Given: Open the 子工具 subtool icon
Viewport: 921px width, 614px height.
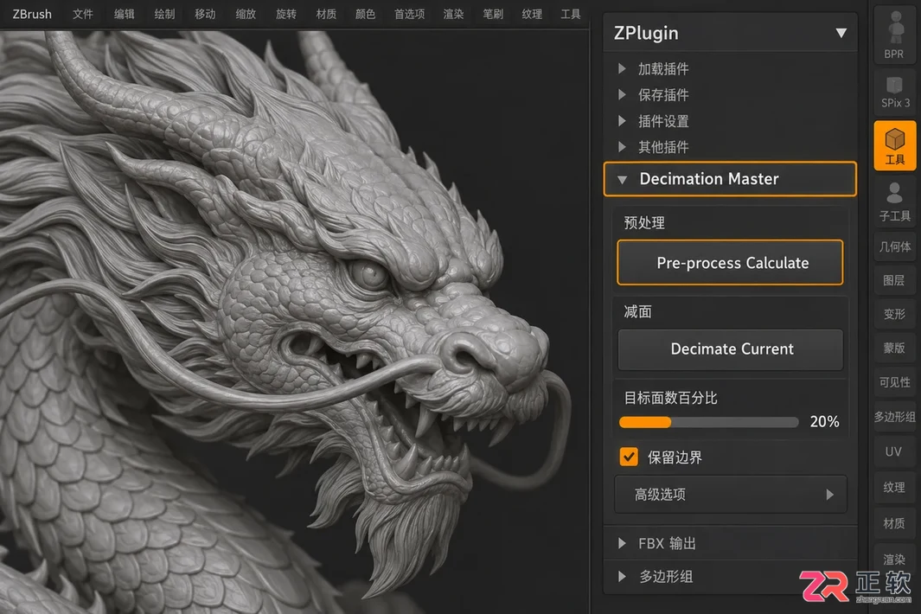Looking at the screenshot, I should [894, 201].
